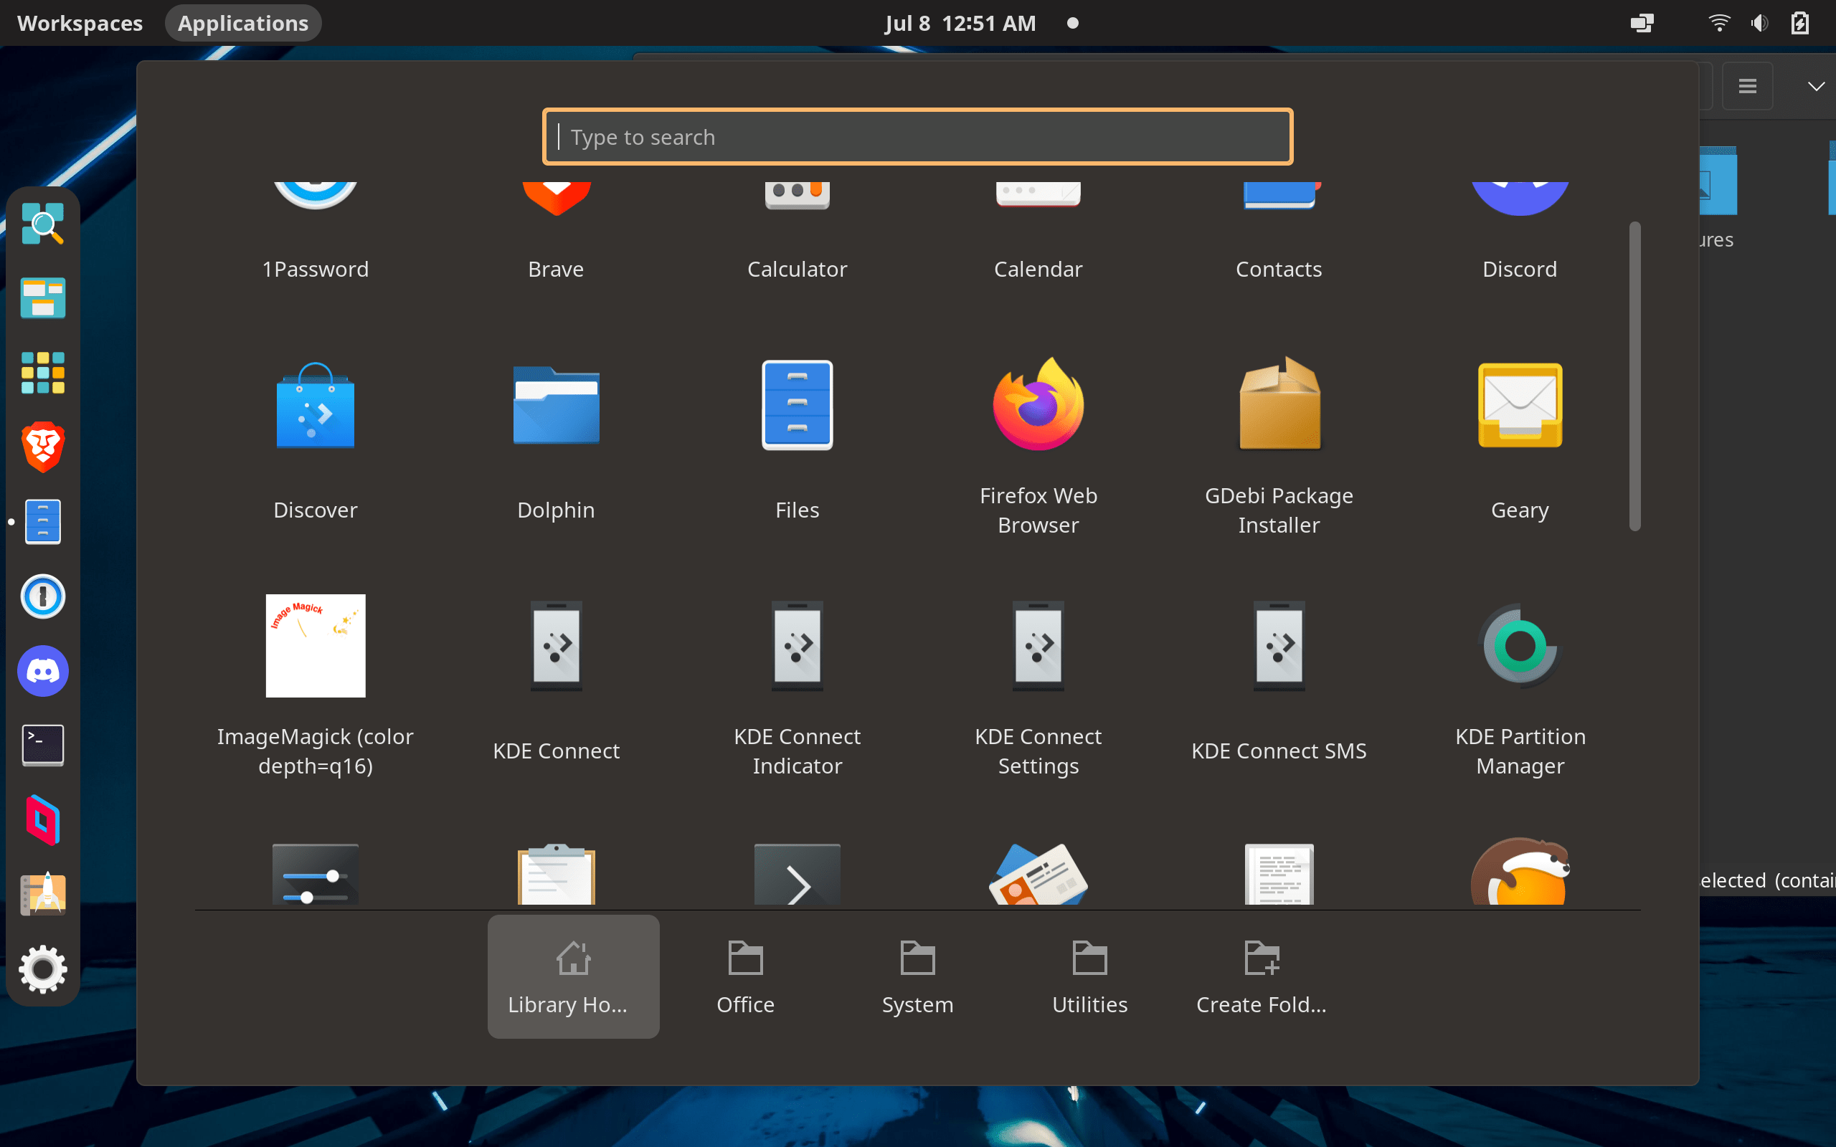
Task: Open the terminal from the dock
Action: pos(42,745)
